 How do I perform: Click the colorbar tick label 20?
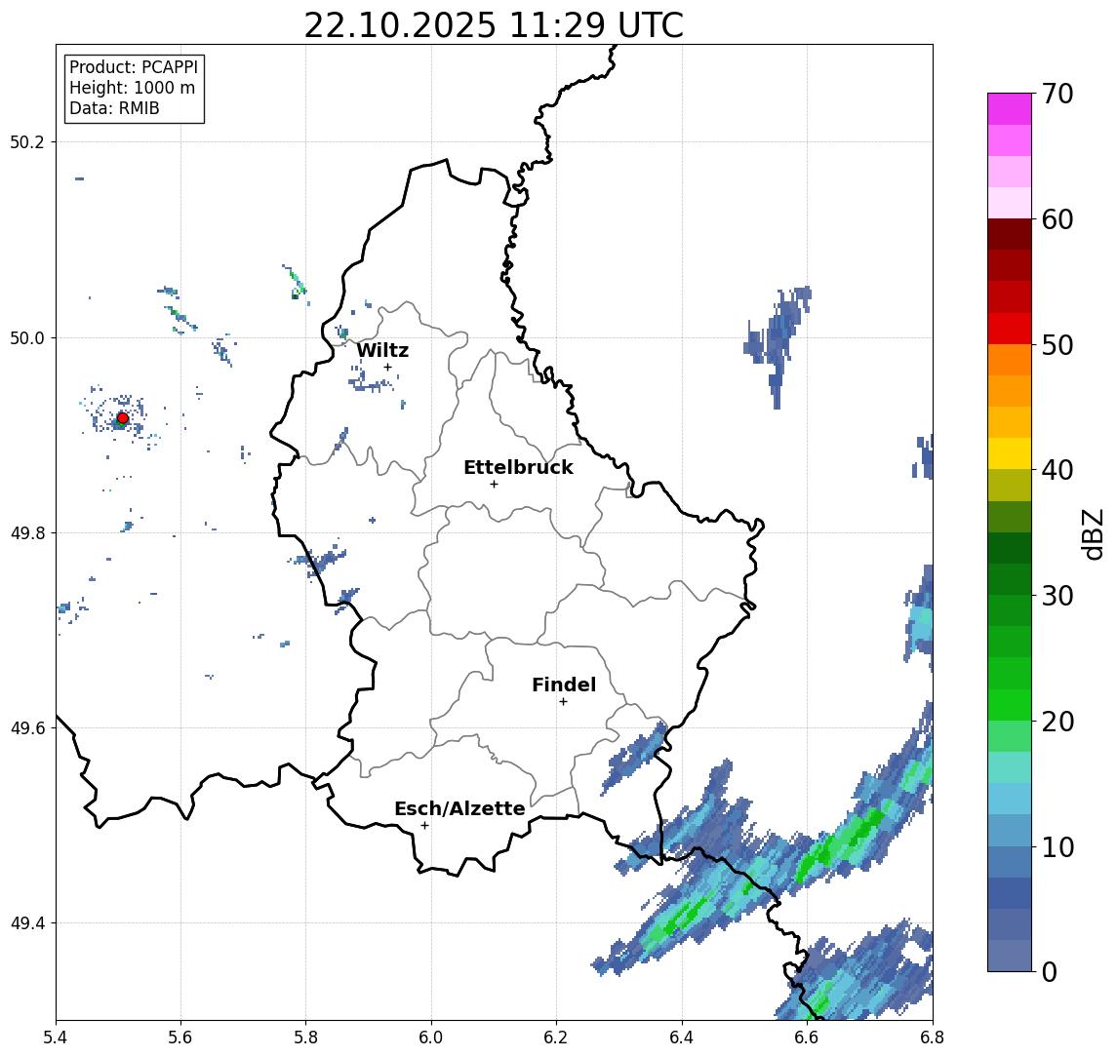[x=1057, y=721]
